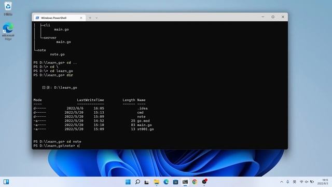Launch Edge from the taskbar

(166, 182)
